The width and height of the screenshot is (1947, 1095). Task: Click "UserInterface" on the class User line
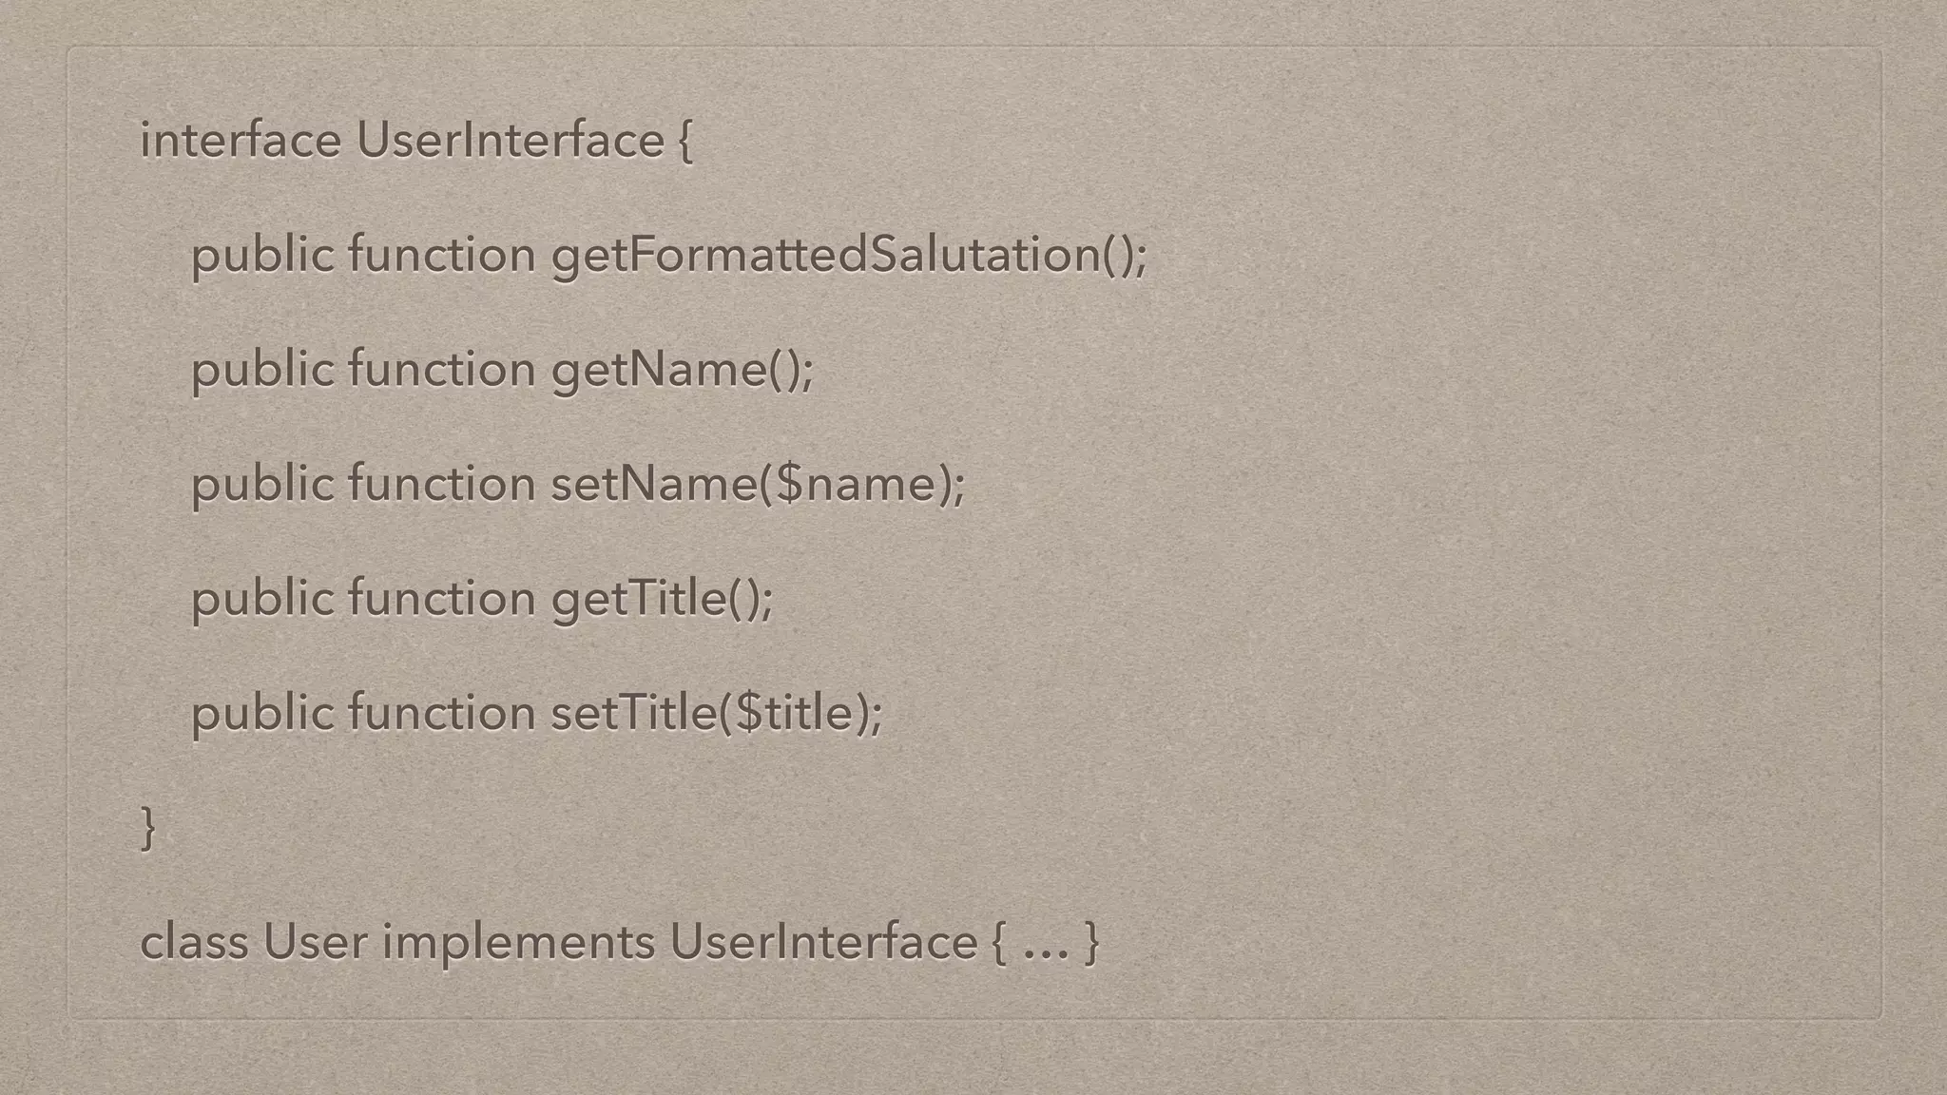point(823,942)
